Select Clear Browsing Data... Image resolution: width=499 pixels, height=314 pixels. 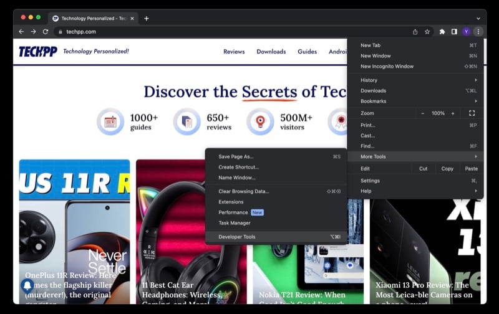[276, 191]
